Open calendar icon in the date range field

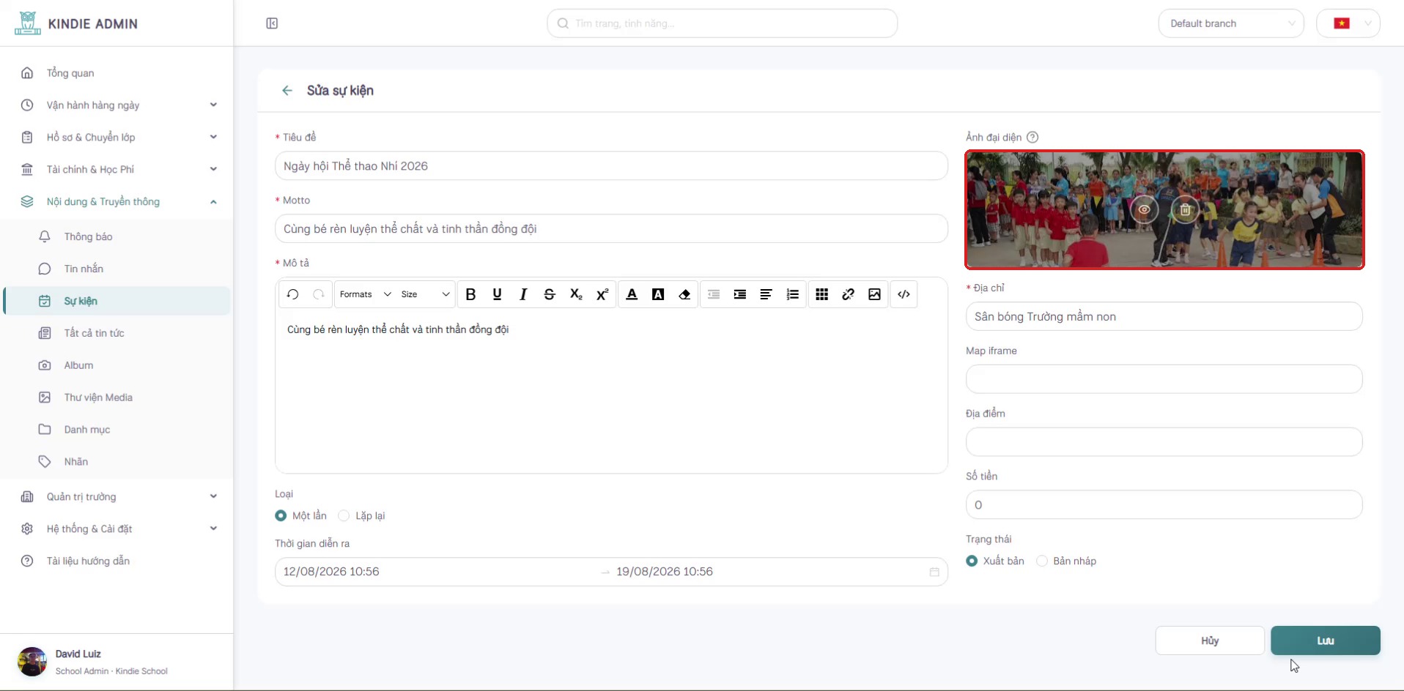(934, 572)
